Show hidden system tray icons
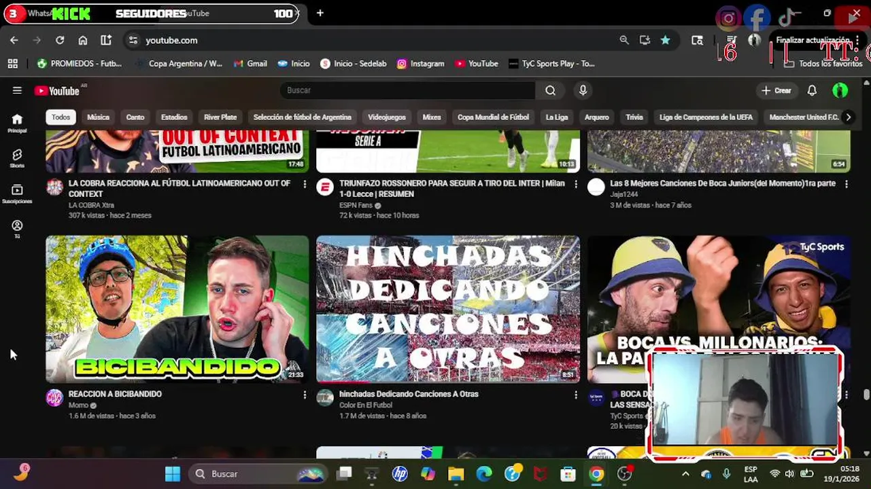Screen dimensions: 871x489 coord(685,473)
